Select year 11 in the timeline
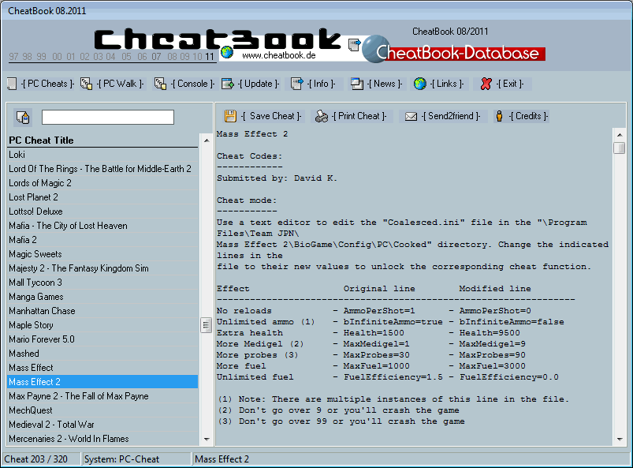 click(209, 57)
